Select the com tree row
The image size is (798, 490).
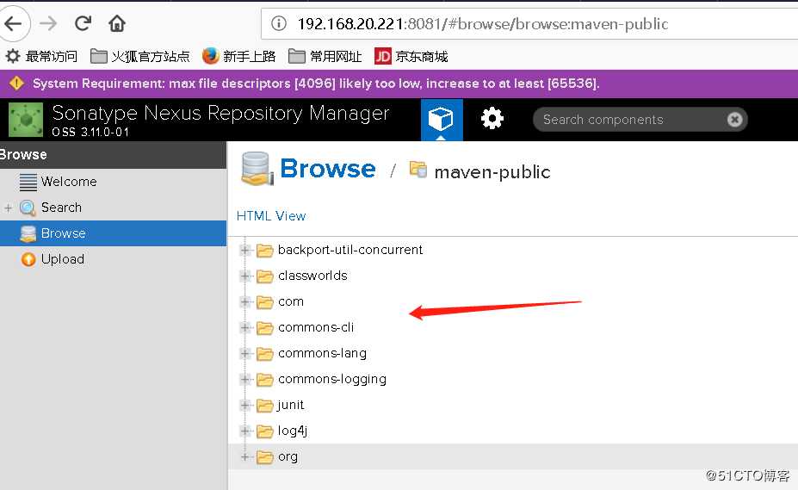513,302
